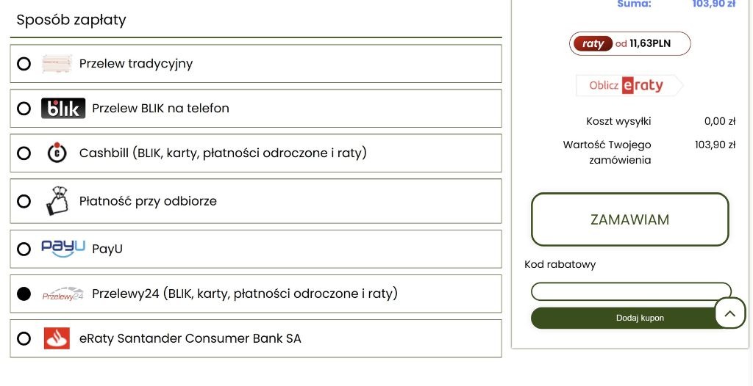Viewport: 753px width, 386px height.
Task: Click the scroll-to-top chevron button
Action: tap(730, 313)
